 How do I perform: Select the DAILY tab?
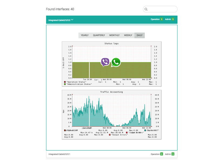140,35
